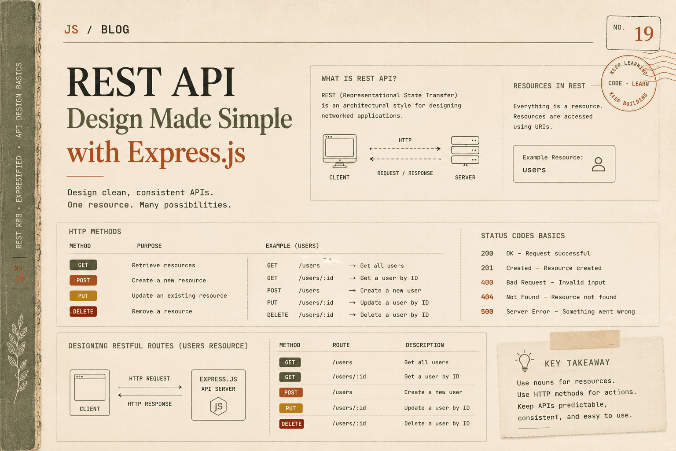Click the PURPOSE column header
This screenshot has width=676, height=451.
149,246
